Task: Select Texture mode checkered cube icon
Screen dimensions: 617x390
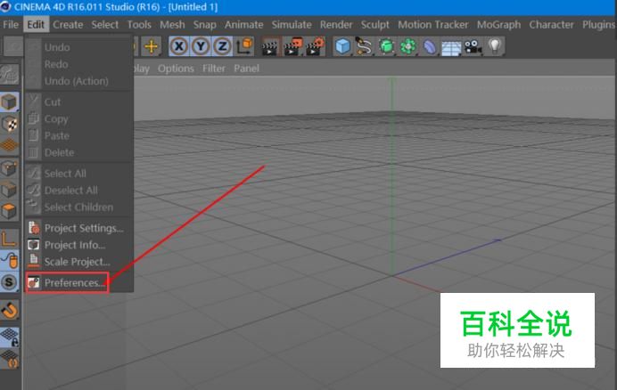Action: pos(9,125)
